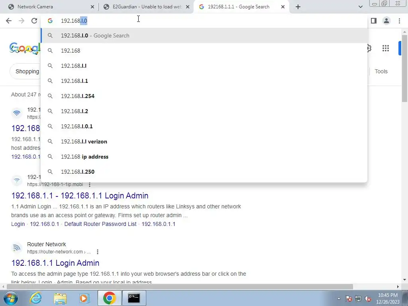Click the 192.168.0.1.1 sitelink

click(x=159, y=224)
